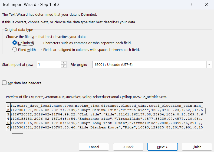Screen dimensions: 214x152
Task: Select the Delimited radio button
Action: (x=15, y=43)
